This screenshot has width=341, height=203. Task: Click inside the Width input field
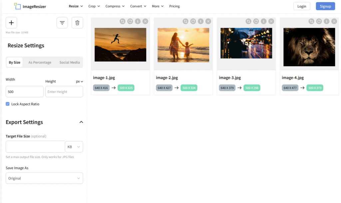[24, 92]
